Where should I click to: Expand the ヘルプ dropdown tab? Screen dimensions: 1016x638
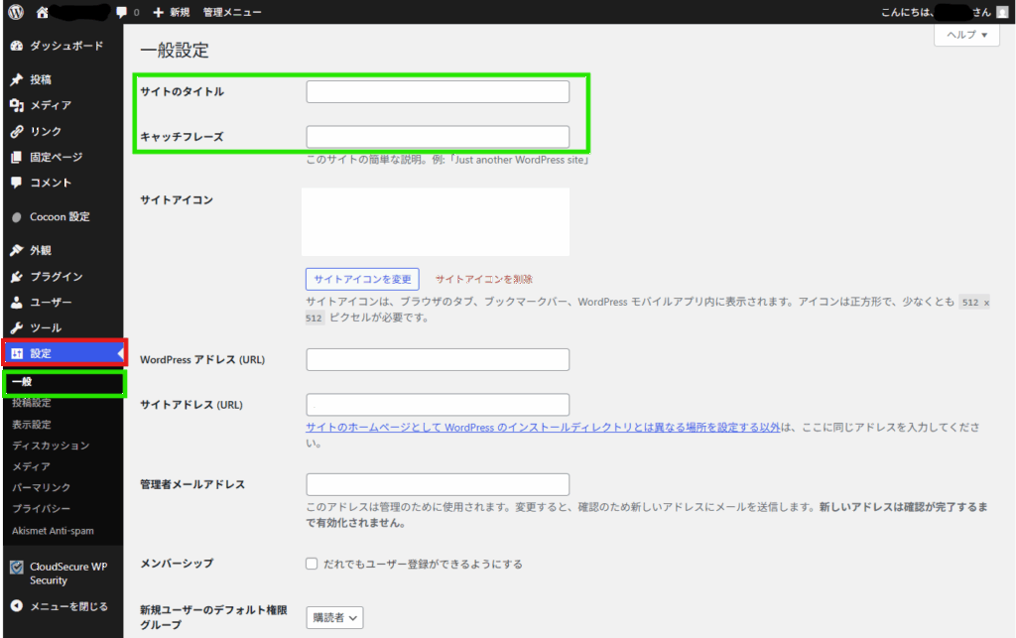[x=966, y=35]
